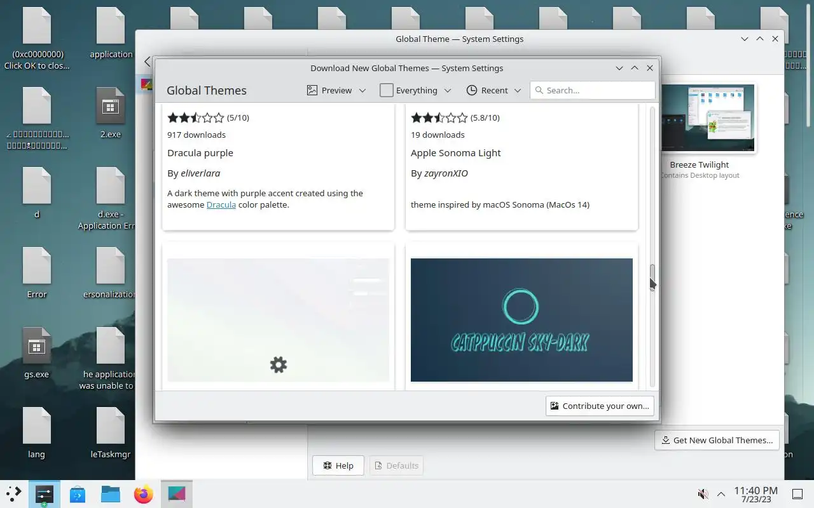Image resolution: width=814 pixels, height=508 pixels.
Task: Click the Dracula purple theme title
Action: (200, 152)
